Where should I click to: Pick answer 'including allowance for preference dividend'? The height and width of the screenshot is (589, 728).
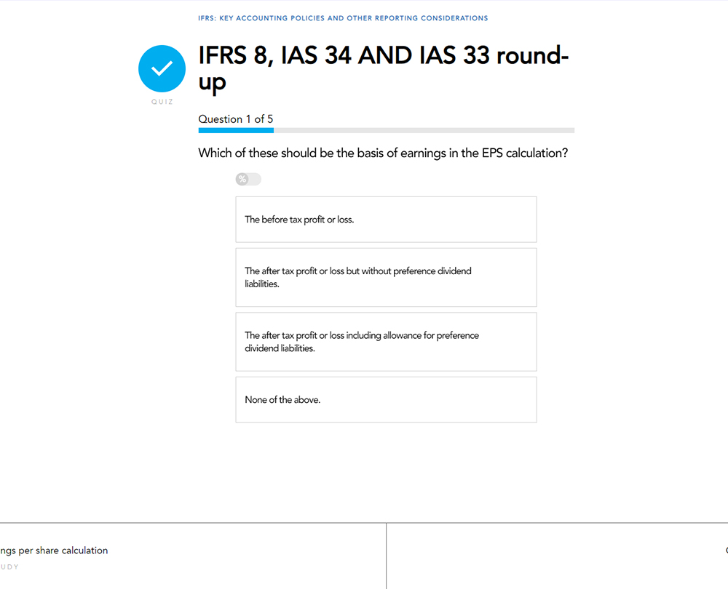pyautogui.click(x=386, y=342)
